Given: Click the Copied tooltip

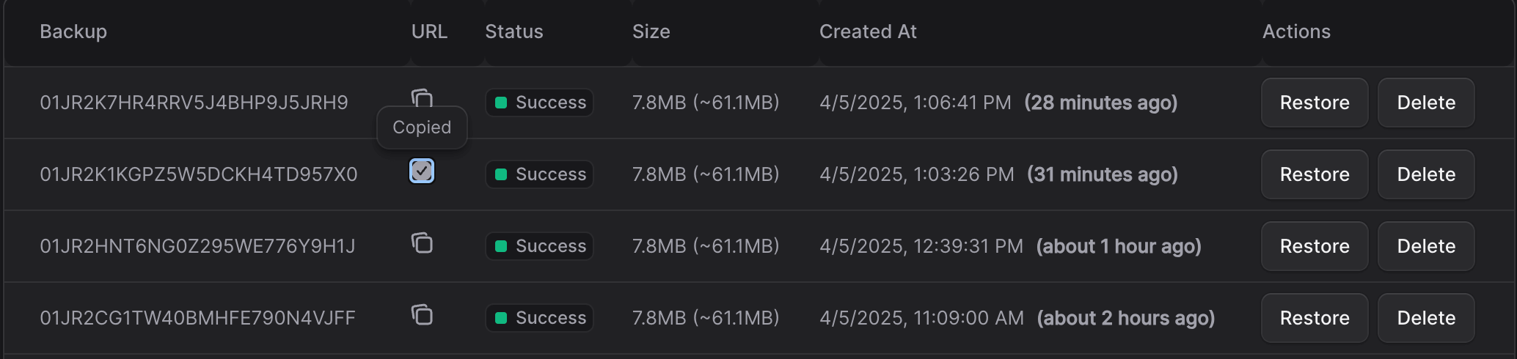Looking at the screenshot, I should pos(422,127).
